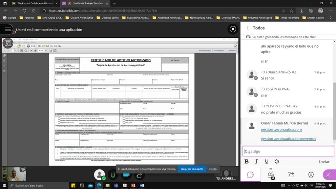Open the gestion-aeronautica.com/eventos link
The width and height of the screenshot is (336, 189).
point(288,139)
